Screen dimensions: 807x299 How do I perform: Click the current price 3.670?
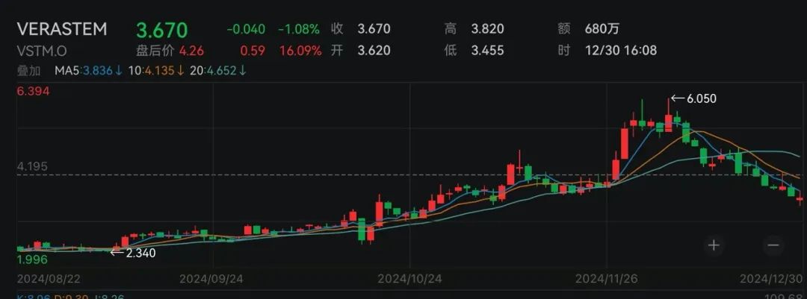162,30
